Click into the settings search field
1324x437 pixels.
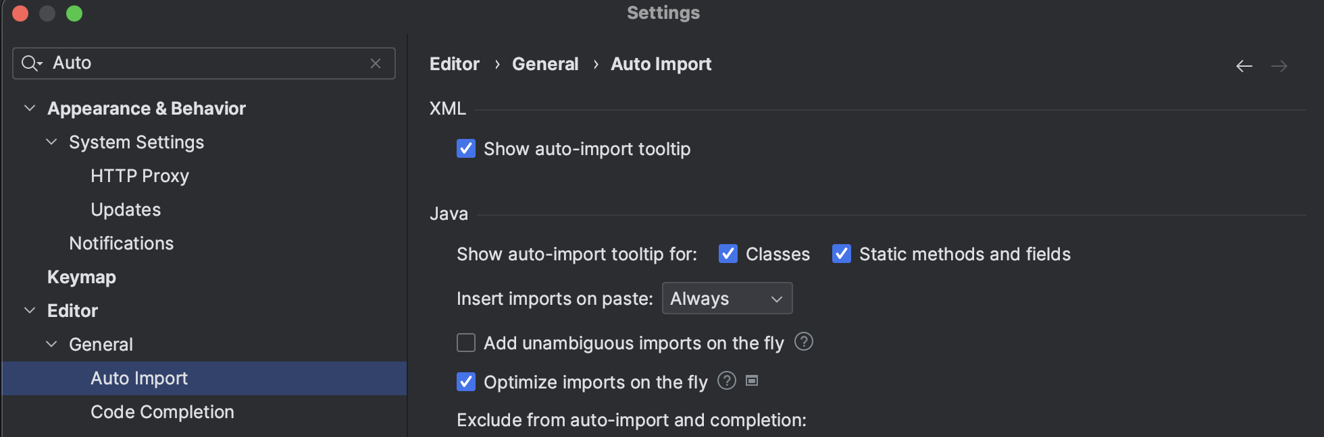[203, 63]
